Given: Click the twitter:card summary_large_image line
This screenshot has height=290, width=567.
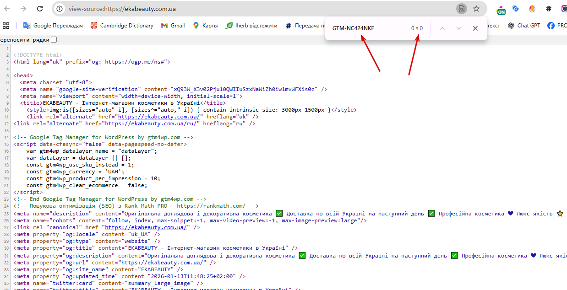Looking at the screenshot, I should tap(108, 283).
